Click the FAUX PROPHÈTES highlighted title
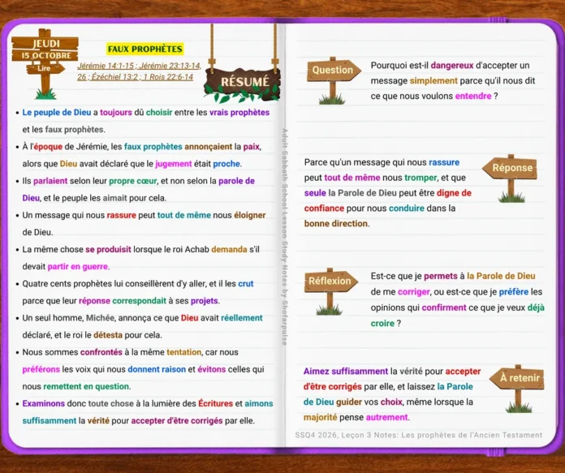The image size is (565, 473). pos(144,49)
